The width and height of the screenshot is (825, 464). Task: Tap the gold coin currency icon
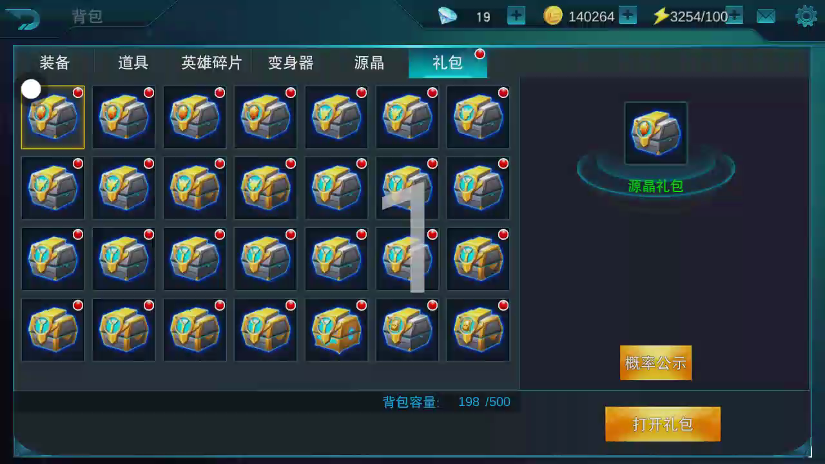(x=553, y=15)
